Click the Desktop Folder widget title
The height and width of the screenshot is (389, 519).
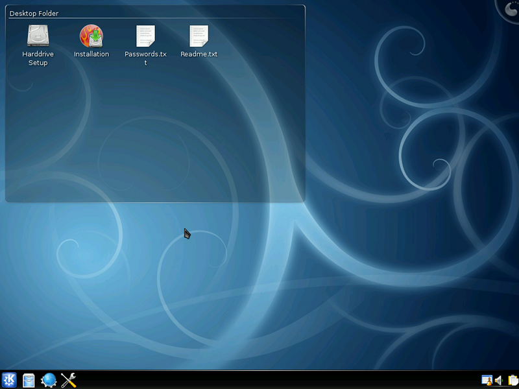(x=34, y=13)
